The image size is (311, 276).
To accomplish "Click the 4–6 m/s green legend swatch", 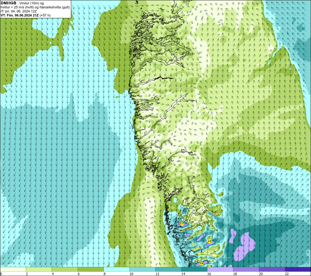I will pos(65,269).
